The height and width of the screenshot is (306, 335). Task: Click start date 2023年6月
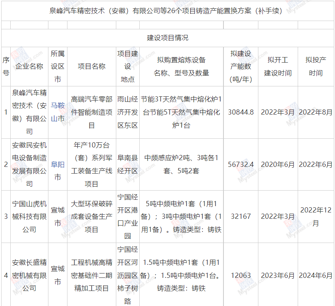pyautogui.click(x=278, y=275)
